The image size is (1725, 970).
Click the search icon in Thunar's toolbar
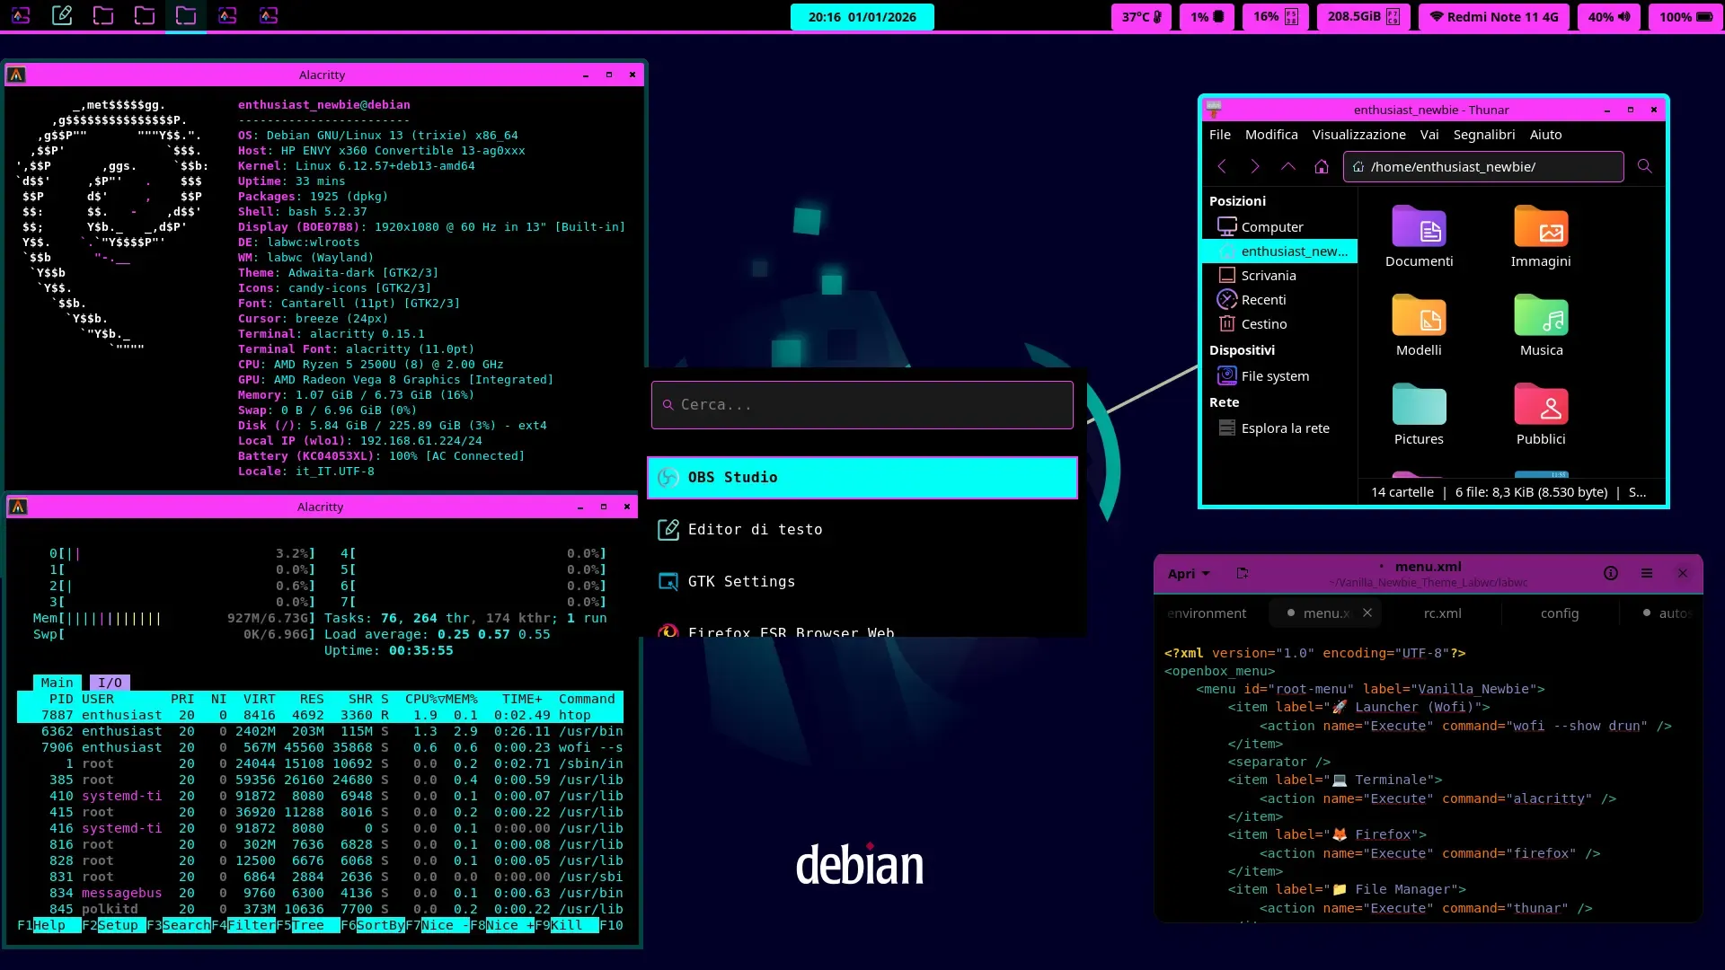pyautogui.click(x=1645, y=166)
